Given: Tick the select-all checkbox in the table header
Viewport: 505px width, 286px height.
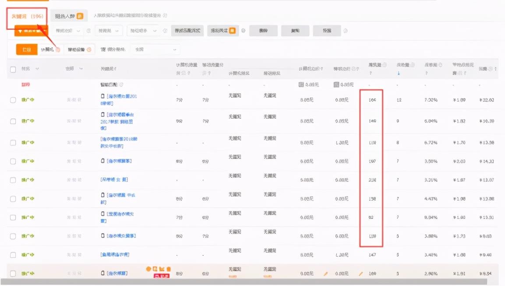Looking at the screenshot, I should pyautogui.click(x=13, y=69).
